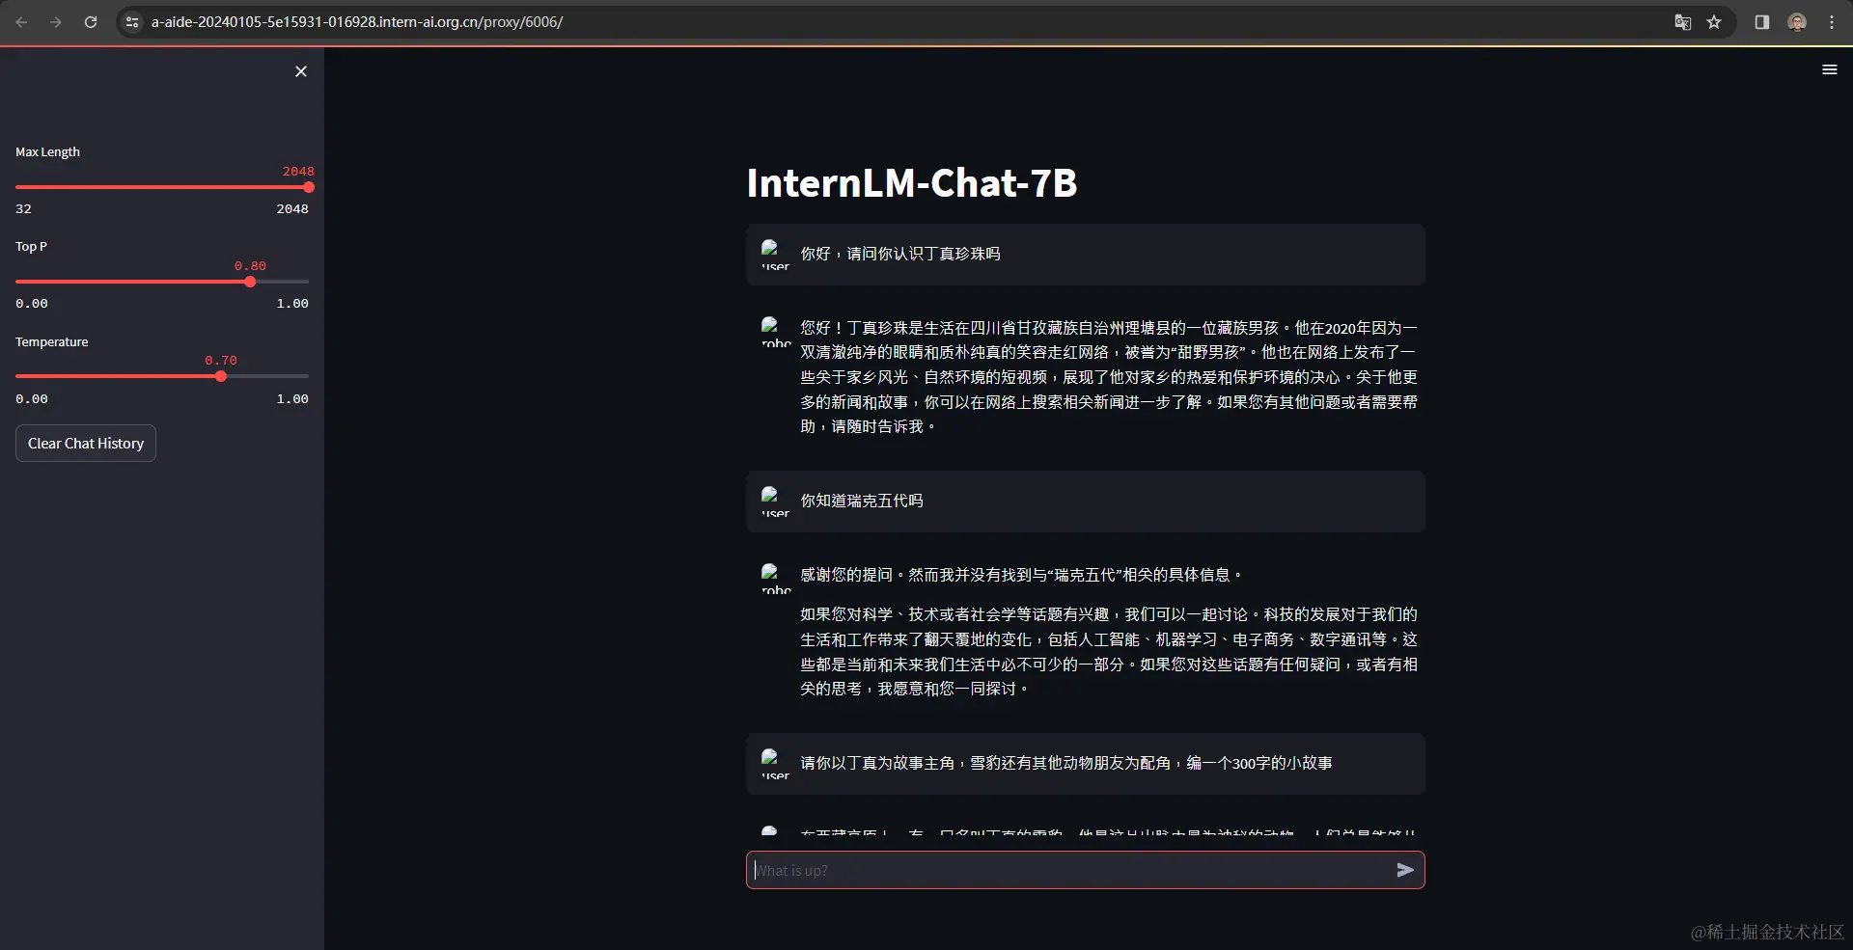This screenshot has width=1853, height=950.
Task: Clear Chat History button
Action: click(x=86, y=444)
